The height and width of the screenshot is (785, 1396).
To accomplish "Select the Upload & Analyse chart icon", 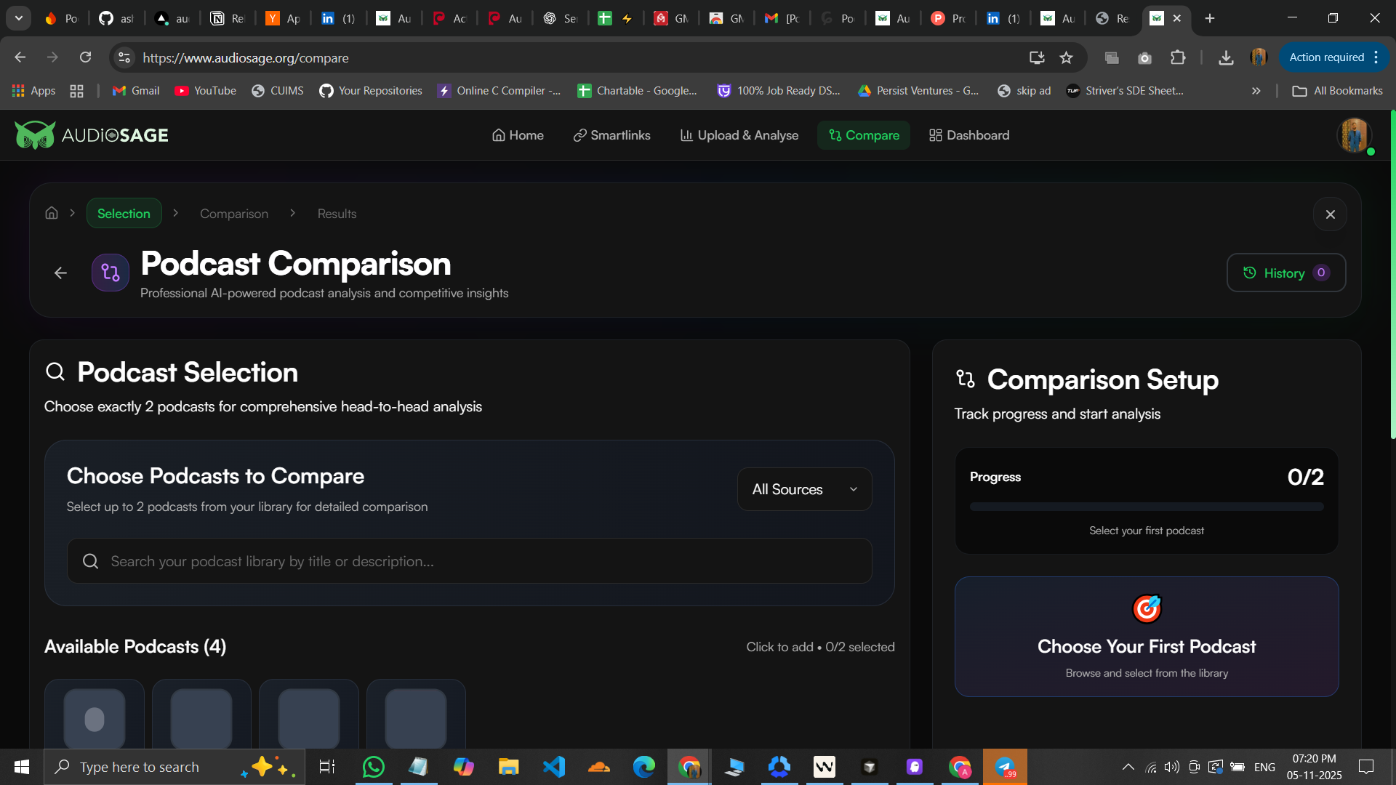I will [686, 135].
